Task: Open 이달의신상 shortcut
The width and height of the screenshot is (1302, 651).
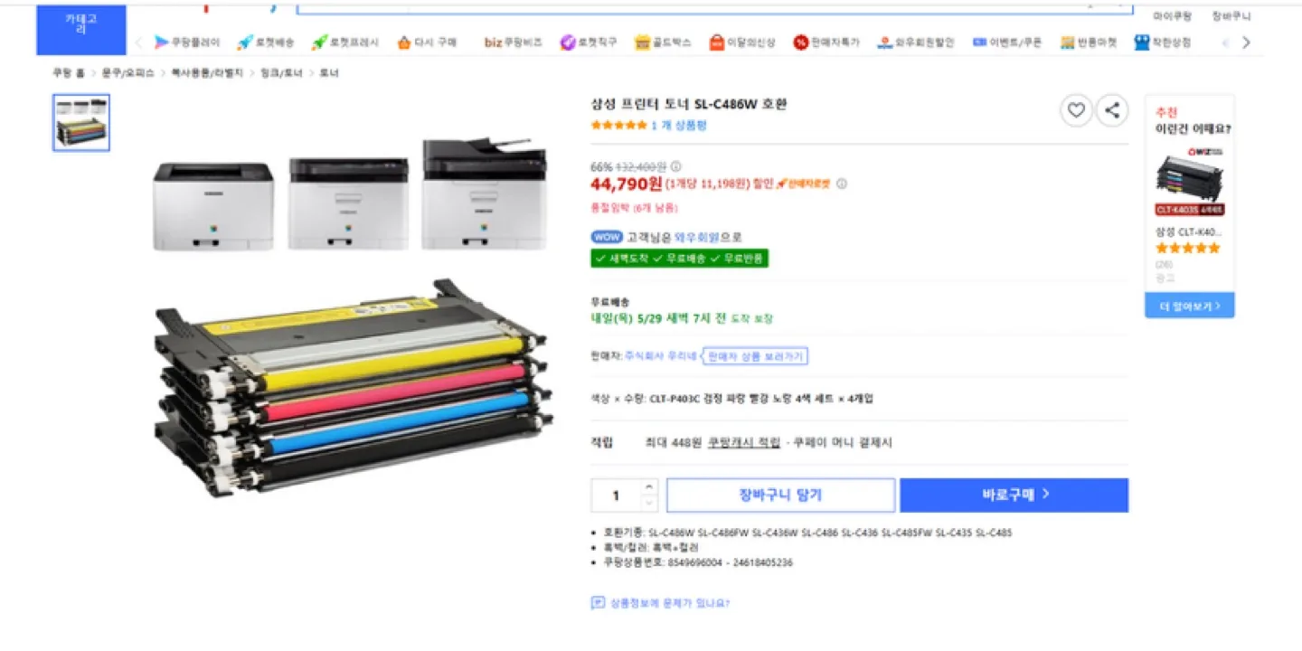Action: tap(742, 42)
